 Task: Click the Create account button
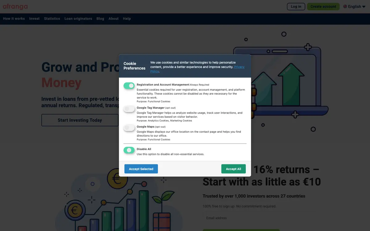coord(323,6)
